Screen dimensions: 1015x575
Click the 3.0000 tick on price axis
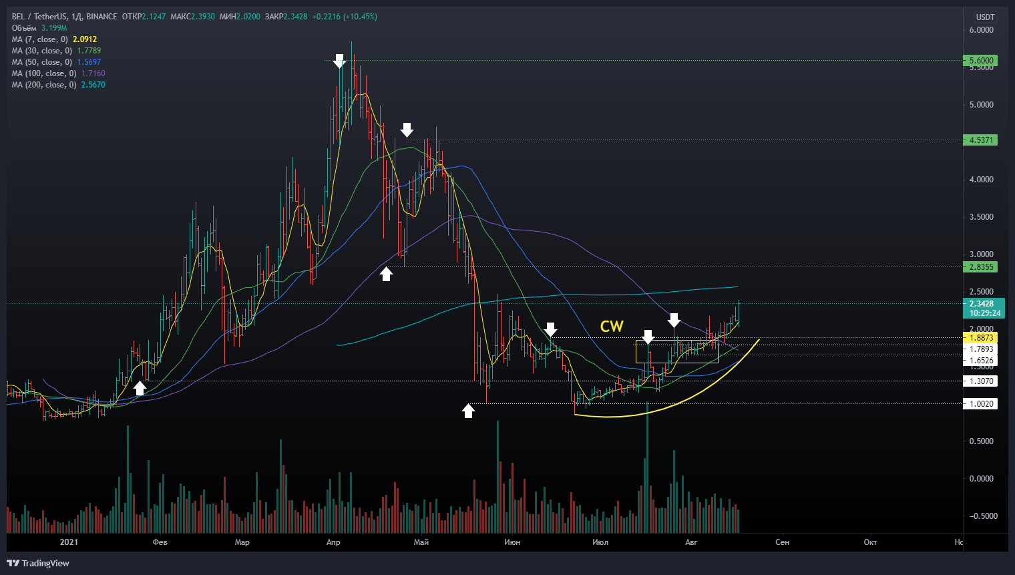(x=981, y=254)
